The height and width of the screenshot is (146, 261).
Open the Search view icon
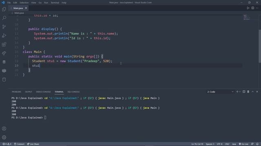point(4,18)
